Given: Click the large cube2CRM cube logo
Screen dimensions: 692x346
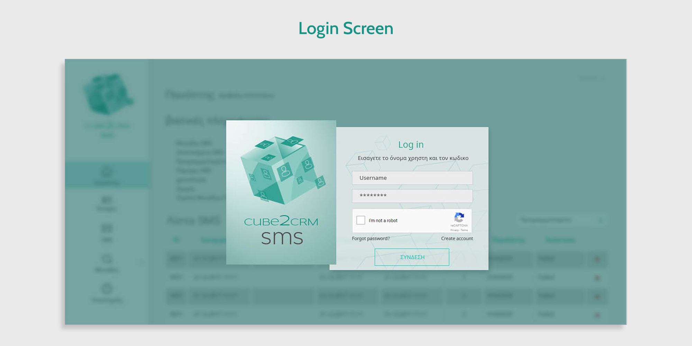Looking at the screenshot, I should coord(283,170).
